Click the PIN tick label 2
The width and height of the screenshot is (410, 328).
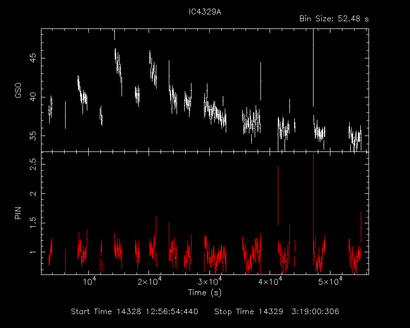pos(33,194)
